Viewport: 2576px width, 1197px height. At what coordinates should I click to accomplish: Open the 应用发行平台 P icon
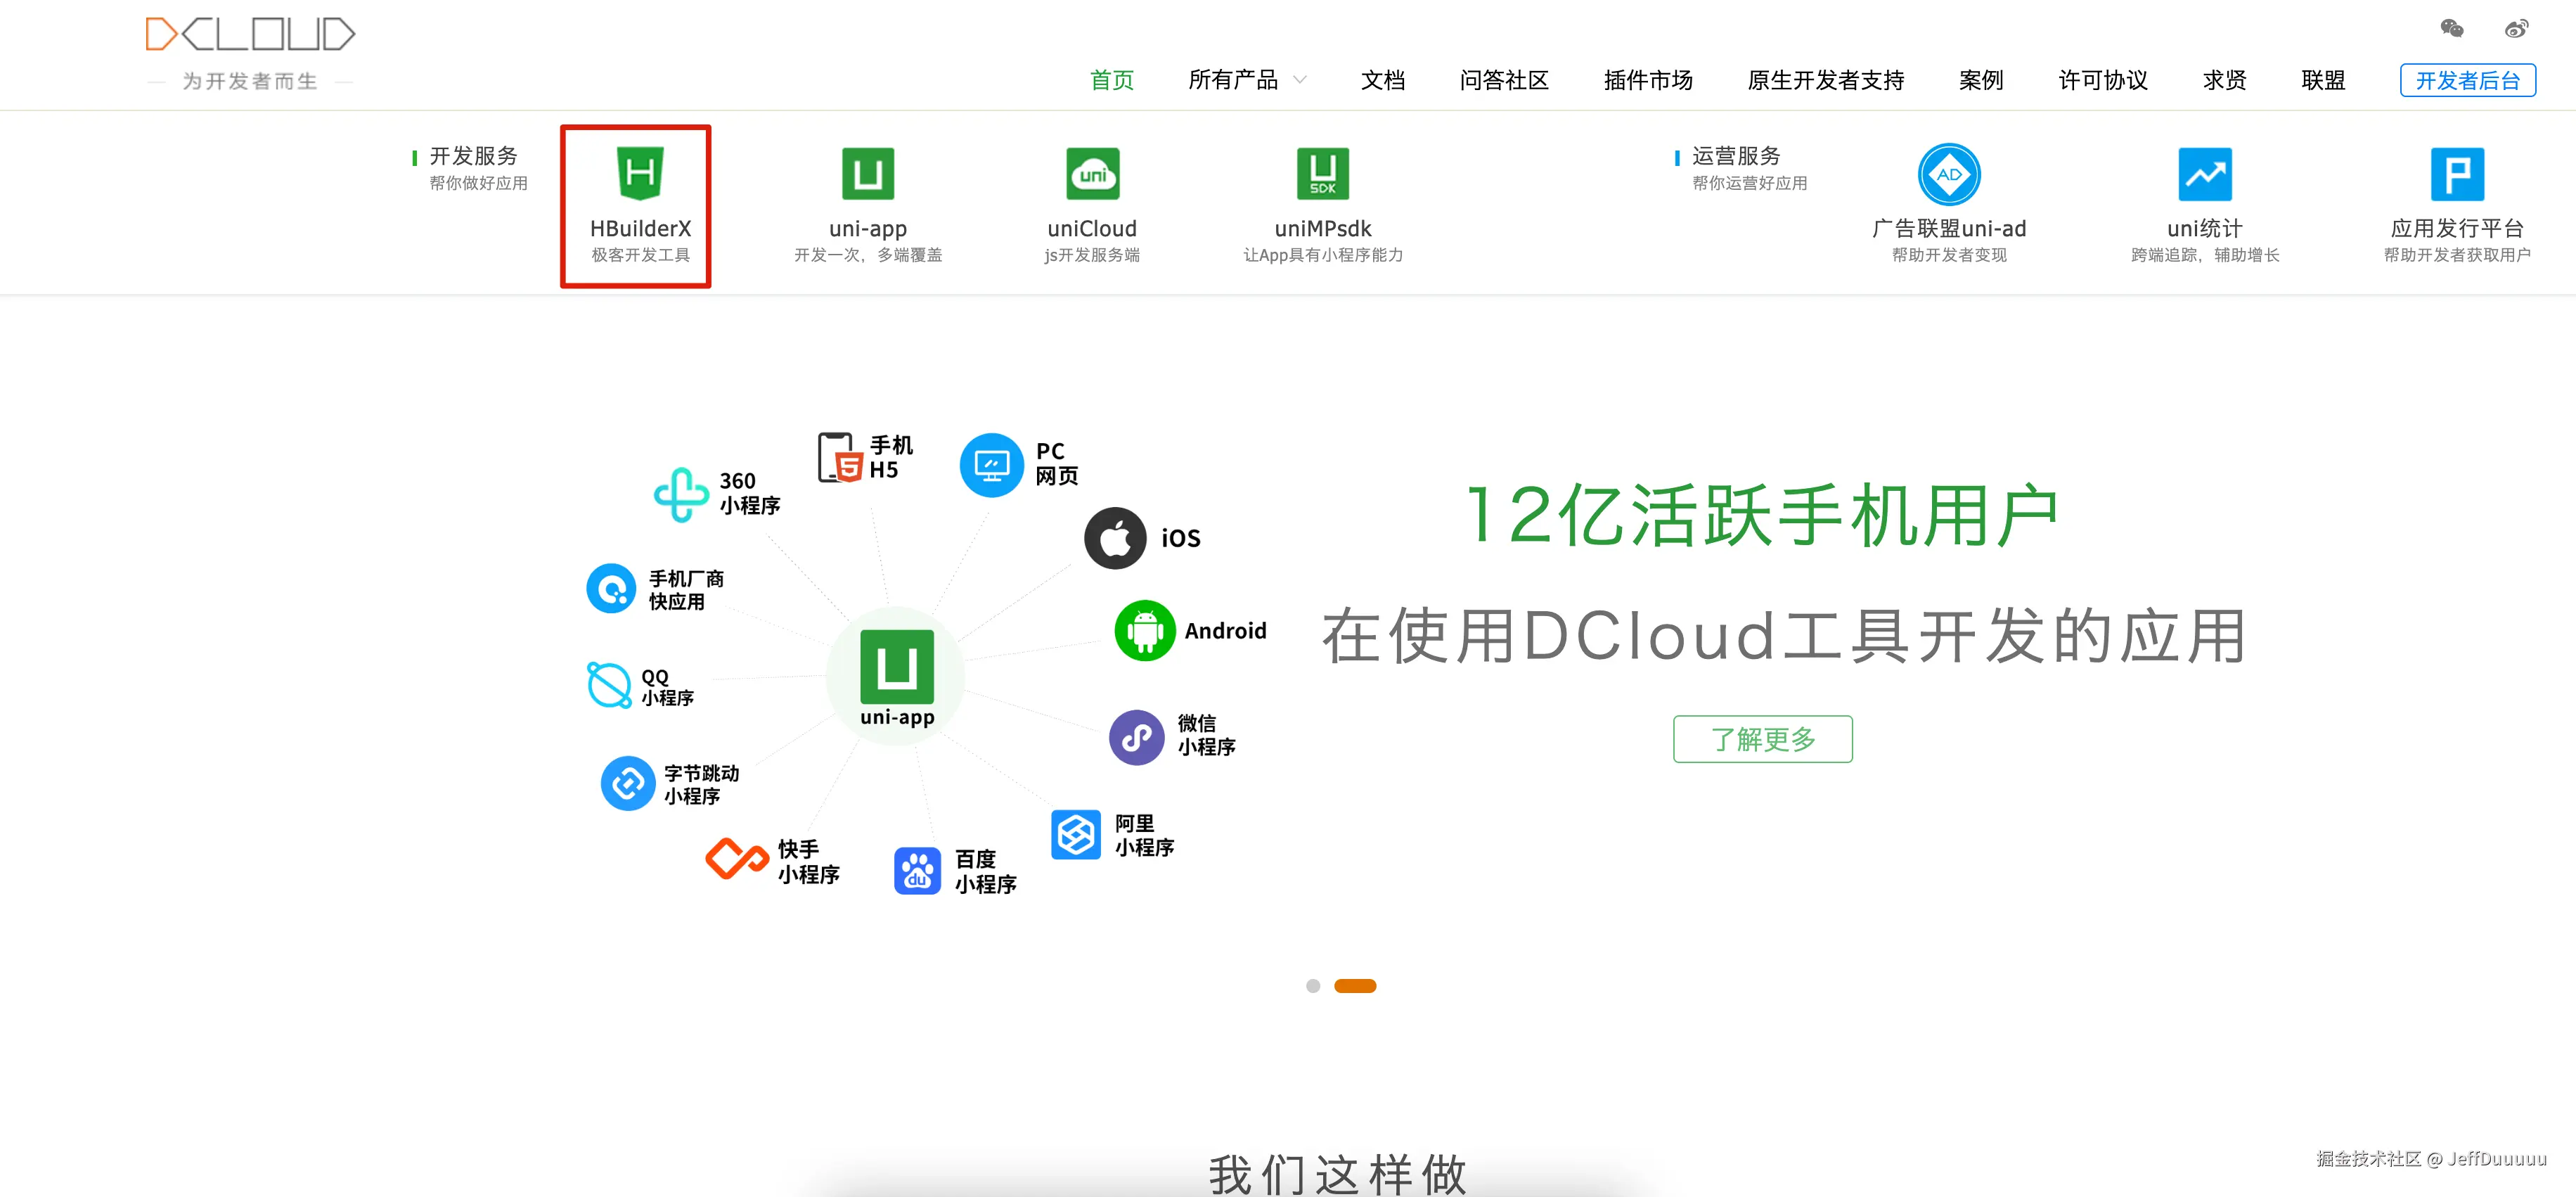pos(2456,174)
